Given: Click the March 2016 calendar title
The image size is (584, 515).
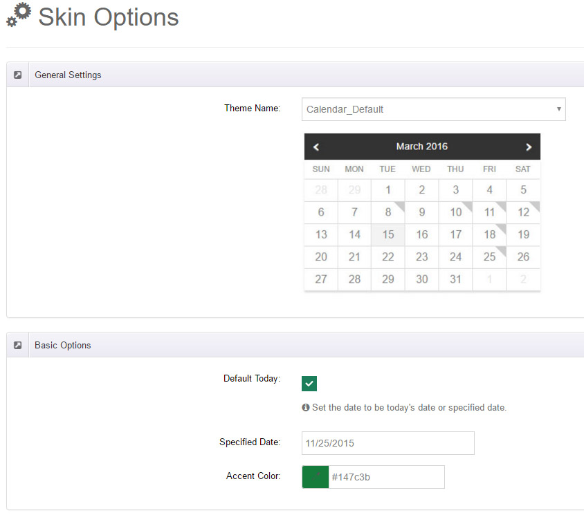Looking at the screenshot, I should pyautogui.click(x=422, y=147).
